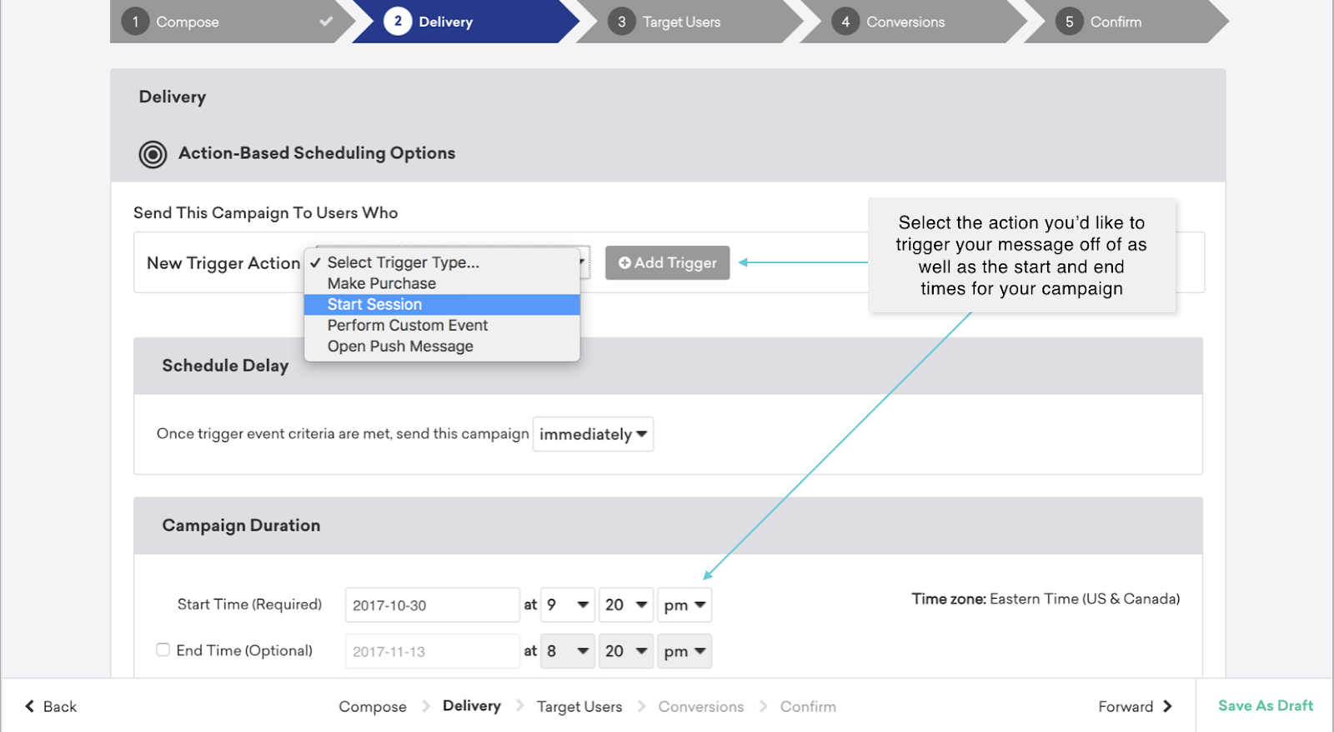Open the Start Time am/pm selector
The image size is (1334, 732).
pyautogui.click(x=684, y=605)
